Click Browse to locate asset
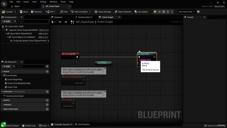Viewport: 227px width, 128px height. [x=36, y=12]
